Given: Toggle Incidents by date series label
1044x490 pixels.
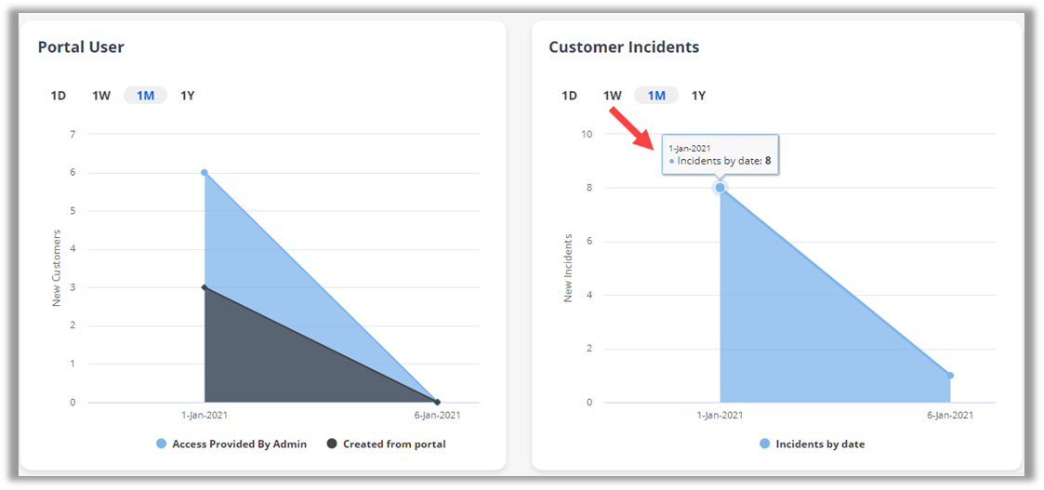Looking at the screenshot, I should [x=820, y=444].
